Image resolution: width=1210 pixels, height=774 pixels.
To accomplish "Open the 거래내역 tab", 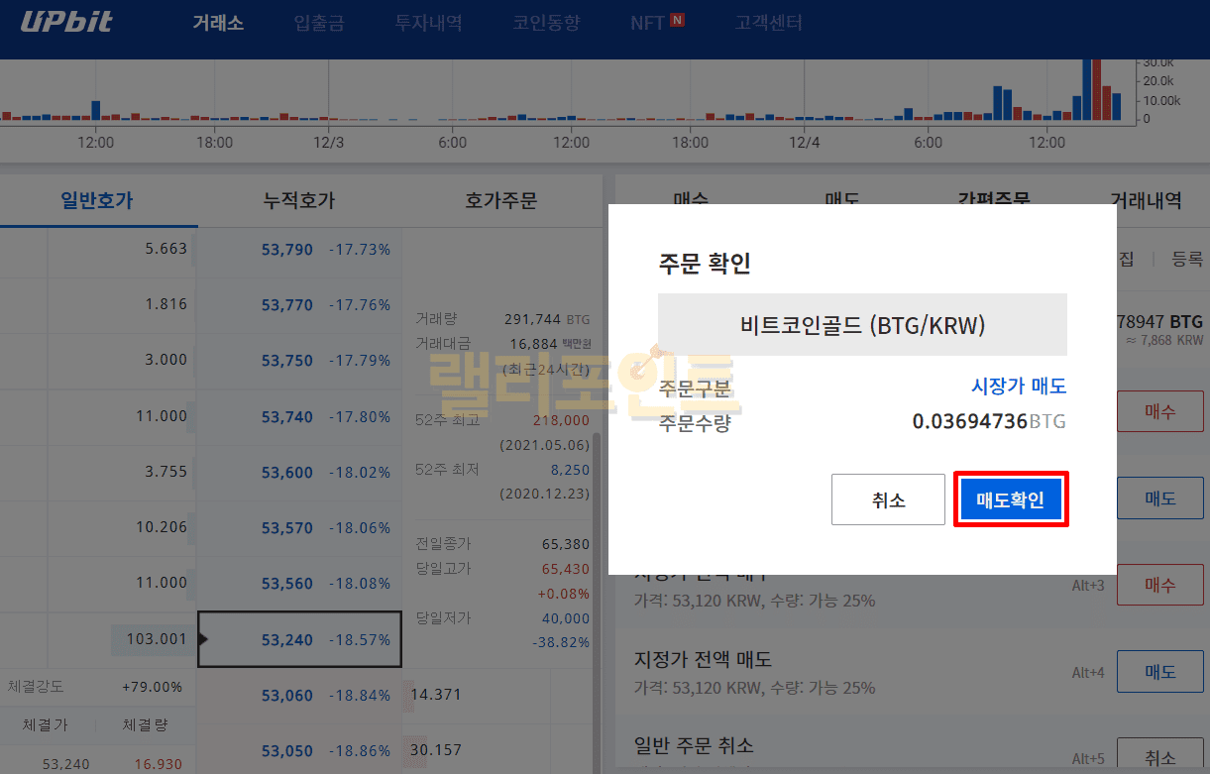I will coord(1146,200).
